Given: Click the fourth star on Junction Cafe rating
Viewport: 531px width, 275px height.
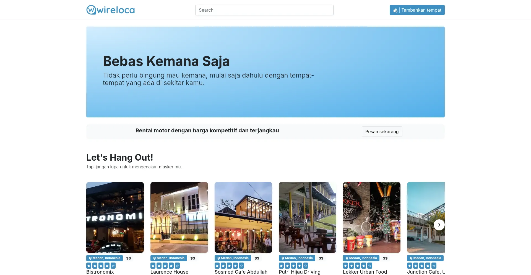Looking at the screenshot, I should point(428,265).
